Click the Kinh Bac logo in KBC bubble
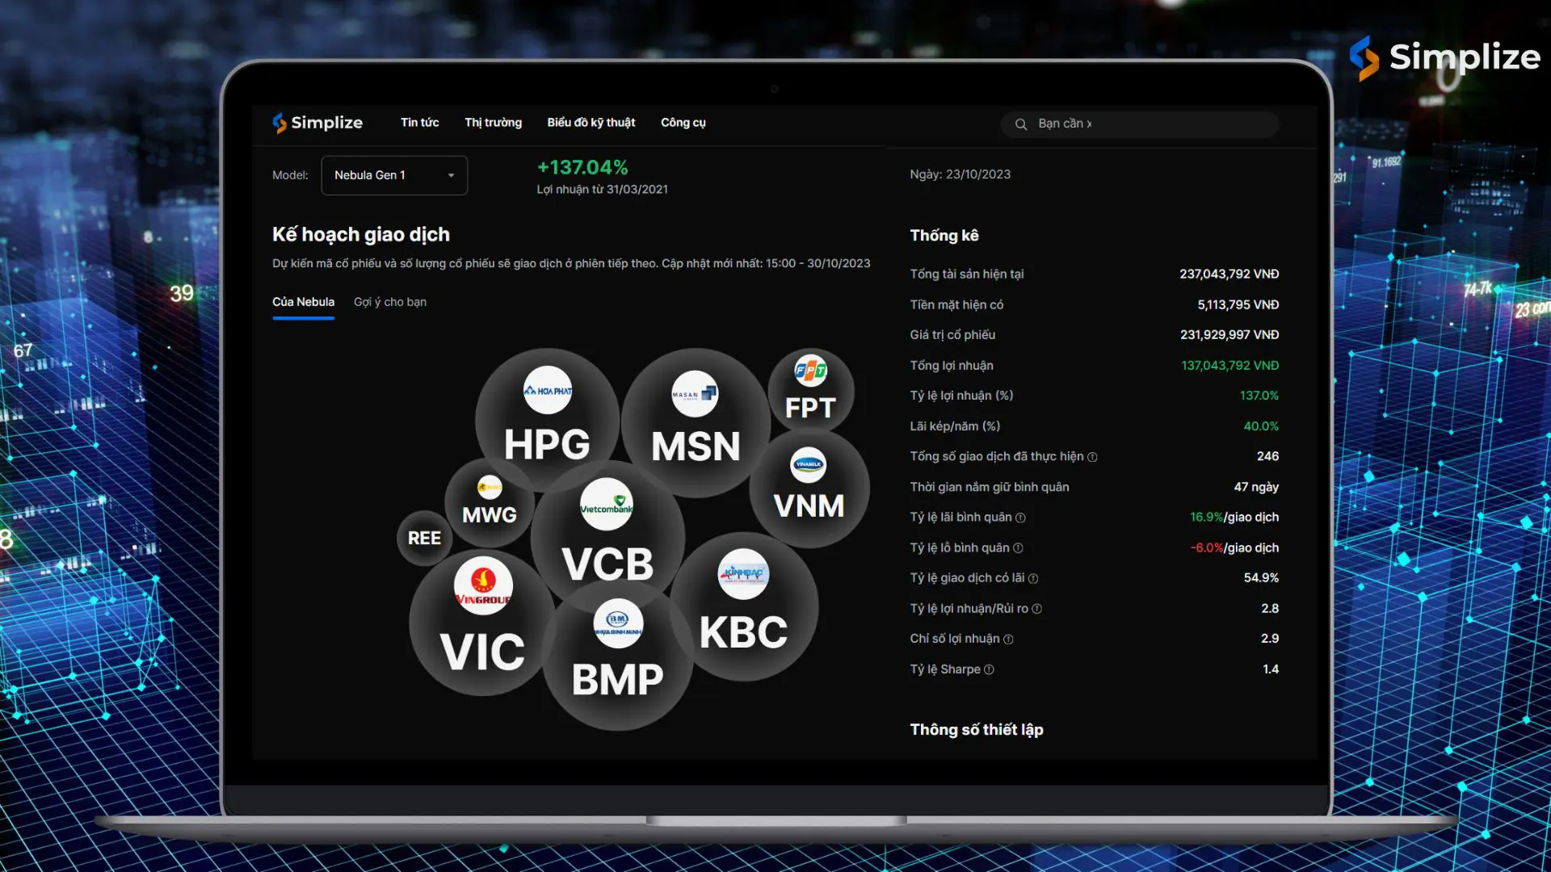Screen dimensions: 1551x872 click(x=743, y=574)
